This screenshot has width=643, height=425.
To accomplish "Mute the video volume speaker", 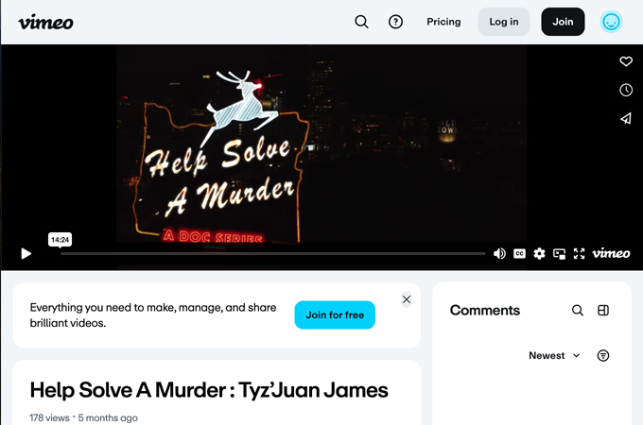I will click(x=499, y=253).
